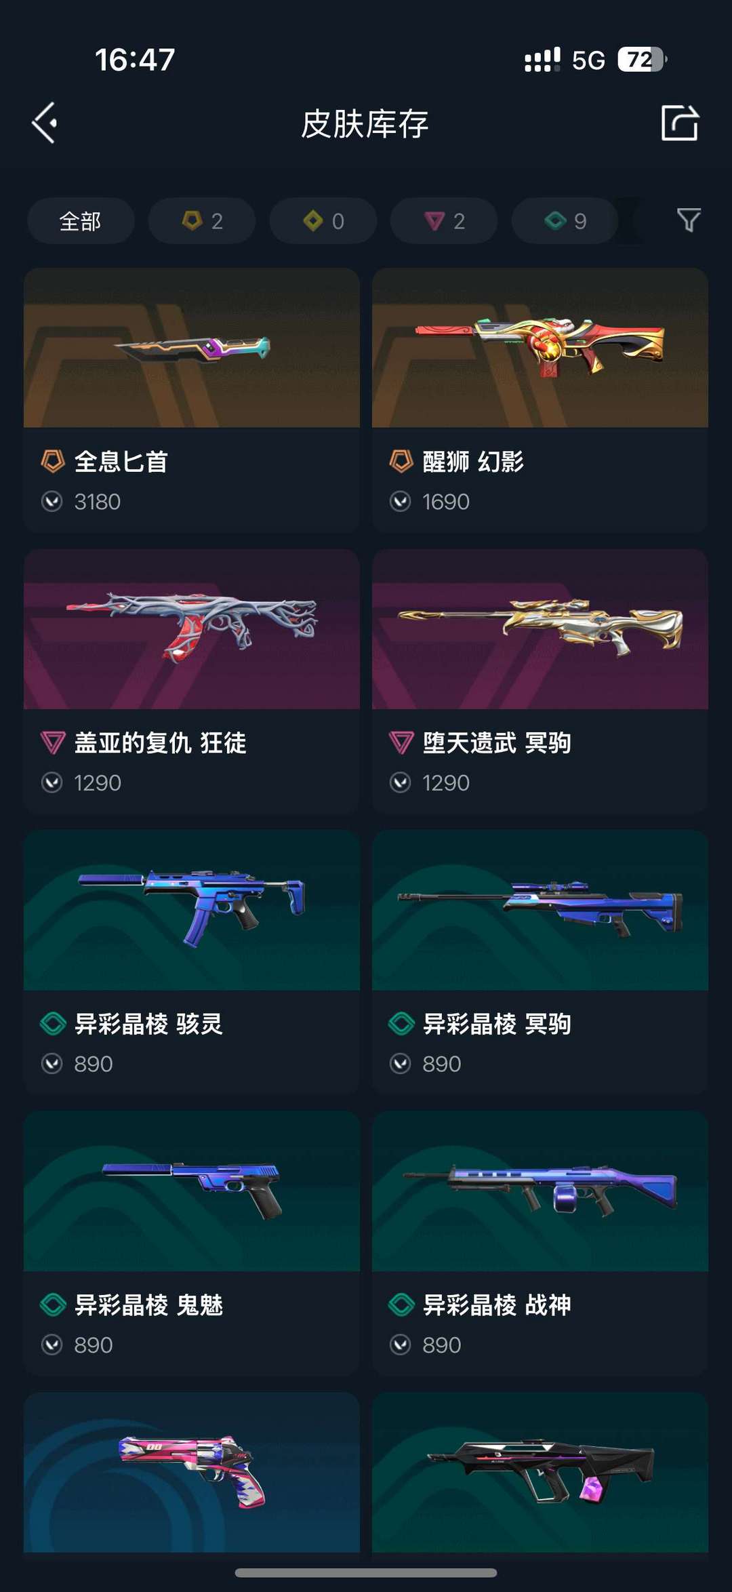This screenshot has width=732, height=1592.
Task: Tap the orange tier icon beside 醒狮 幻影
Action: pyautogui.click(x=401, y=462)
